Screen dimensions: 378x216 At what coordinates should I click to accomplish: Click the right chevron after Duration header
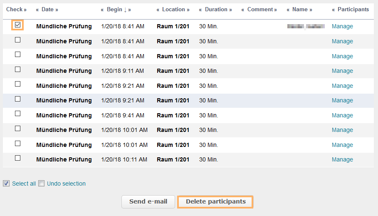click(230, 10)
